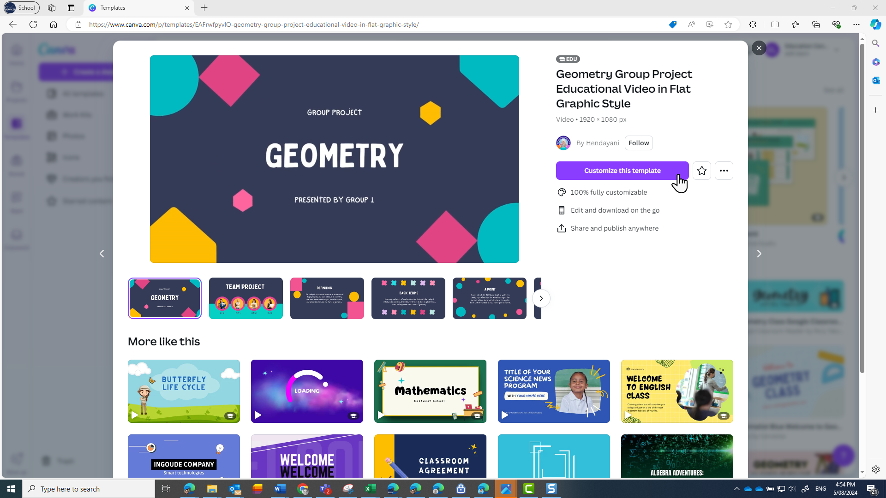Screen dimensions: 886x498
Task: Play the Loading template video preview
Action: click(257, 415)
